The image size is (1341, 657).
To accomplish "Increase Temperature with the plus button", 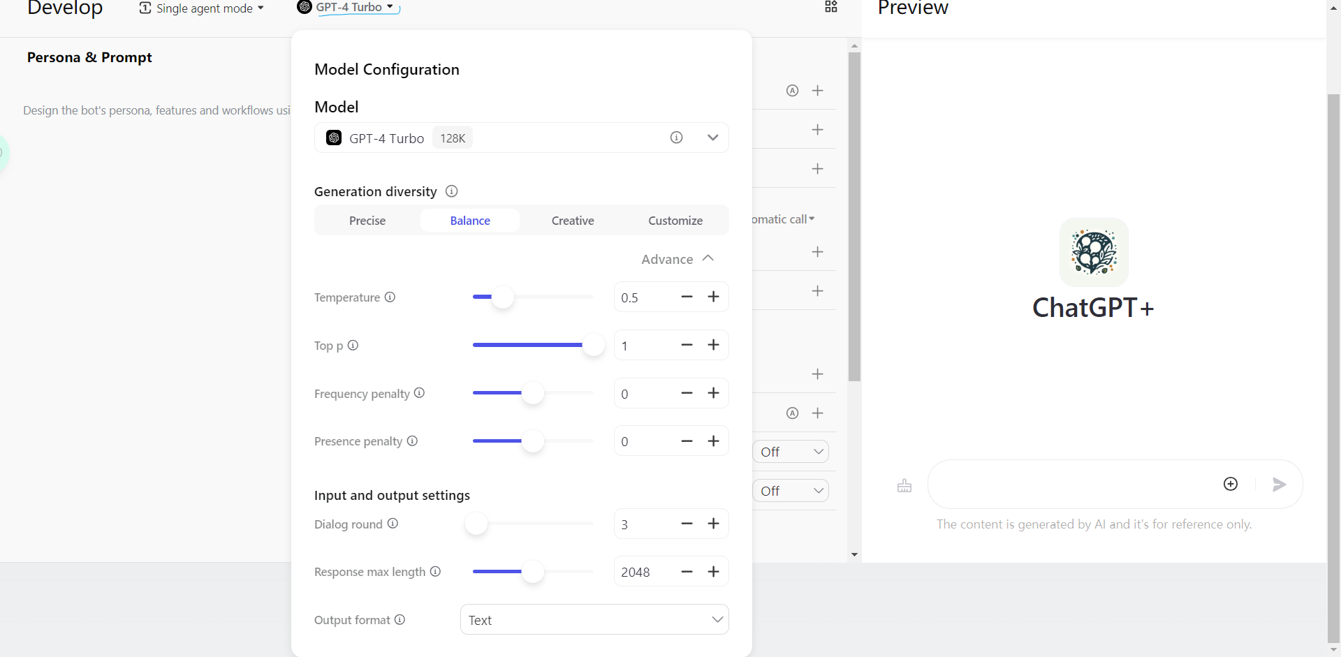I will [713, 297].
